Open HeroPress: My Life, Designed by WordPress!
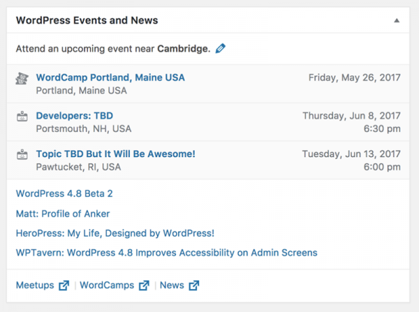 click(115, 233)
